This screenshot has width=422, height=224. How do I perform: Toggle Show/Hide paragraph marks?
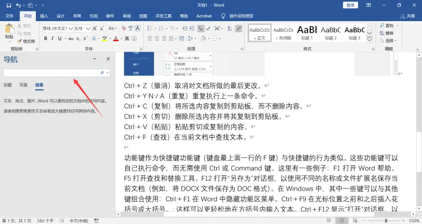[238, 29]
